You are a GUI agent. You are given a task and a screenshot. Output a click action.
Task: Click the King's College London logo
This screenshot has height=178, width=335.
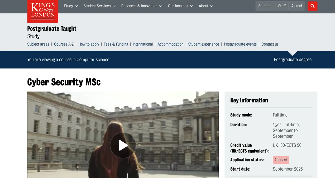[x=43, y=11]
